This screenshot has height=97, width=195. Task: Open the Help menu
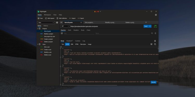60,15
